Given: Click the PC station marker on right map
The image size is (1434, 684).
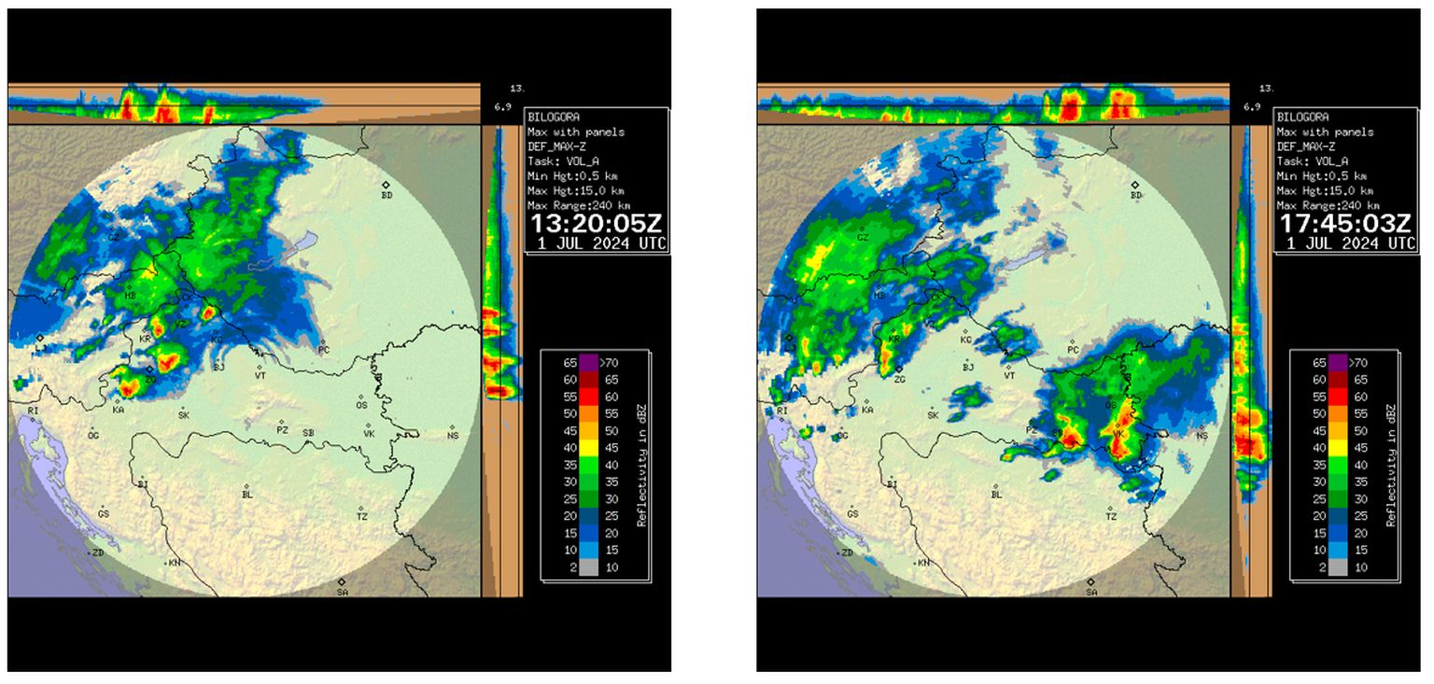Looking at the screenshot, I should (1073, 342).
